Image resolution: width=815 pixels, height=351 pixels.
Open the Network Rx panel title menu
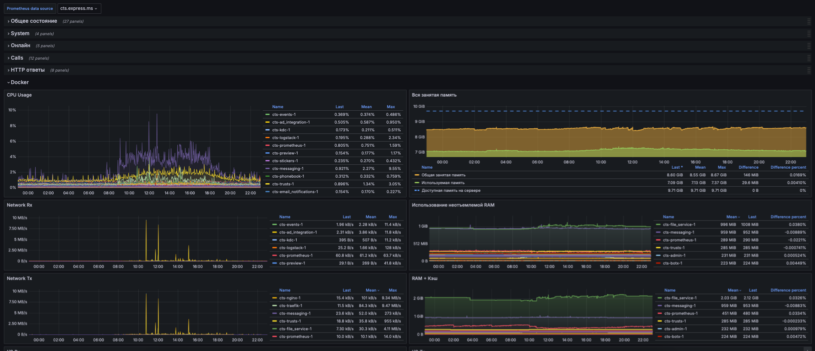[19, 205]
